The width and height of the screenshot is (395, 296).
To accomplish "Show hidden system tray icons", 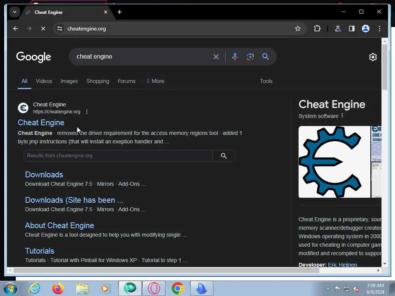I will (328, 289).
